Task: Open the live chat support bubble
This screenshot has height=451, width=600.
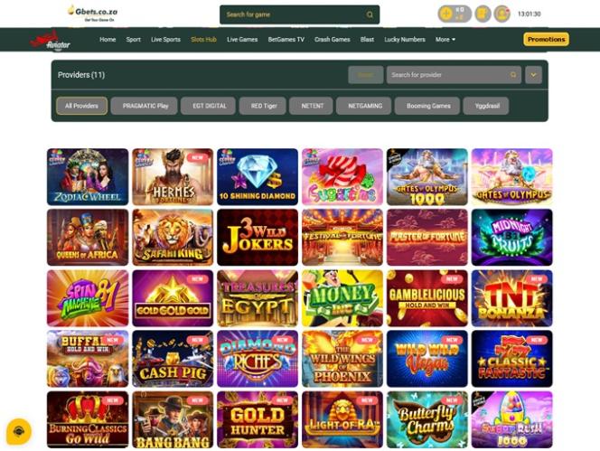Action: coord(19,431)
